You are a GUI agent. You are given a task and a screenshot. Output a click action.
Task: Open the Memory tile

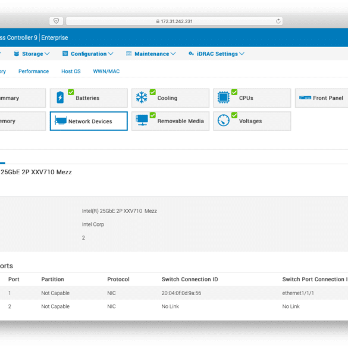[x=23, y=121]
